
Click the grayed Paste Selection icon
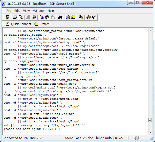coord(53,17)
